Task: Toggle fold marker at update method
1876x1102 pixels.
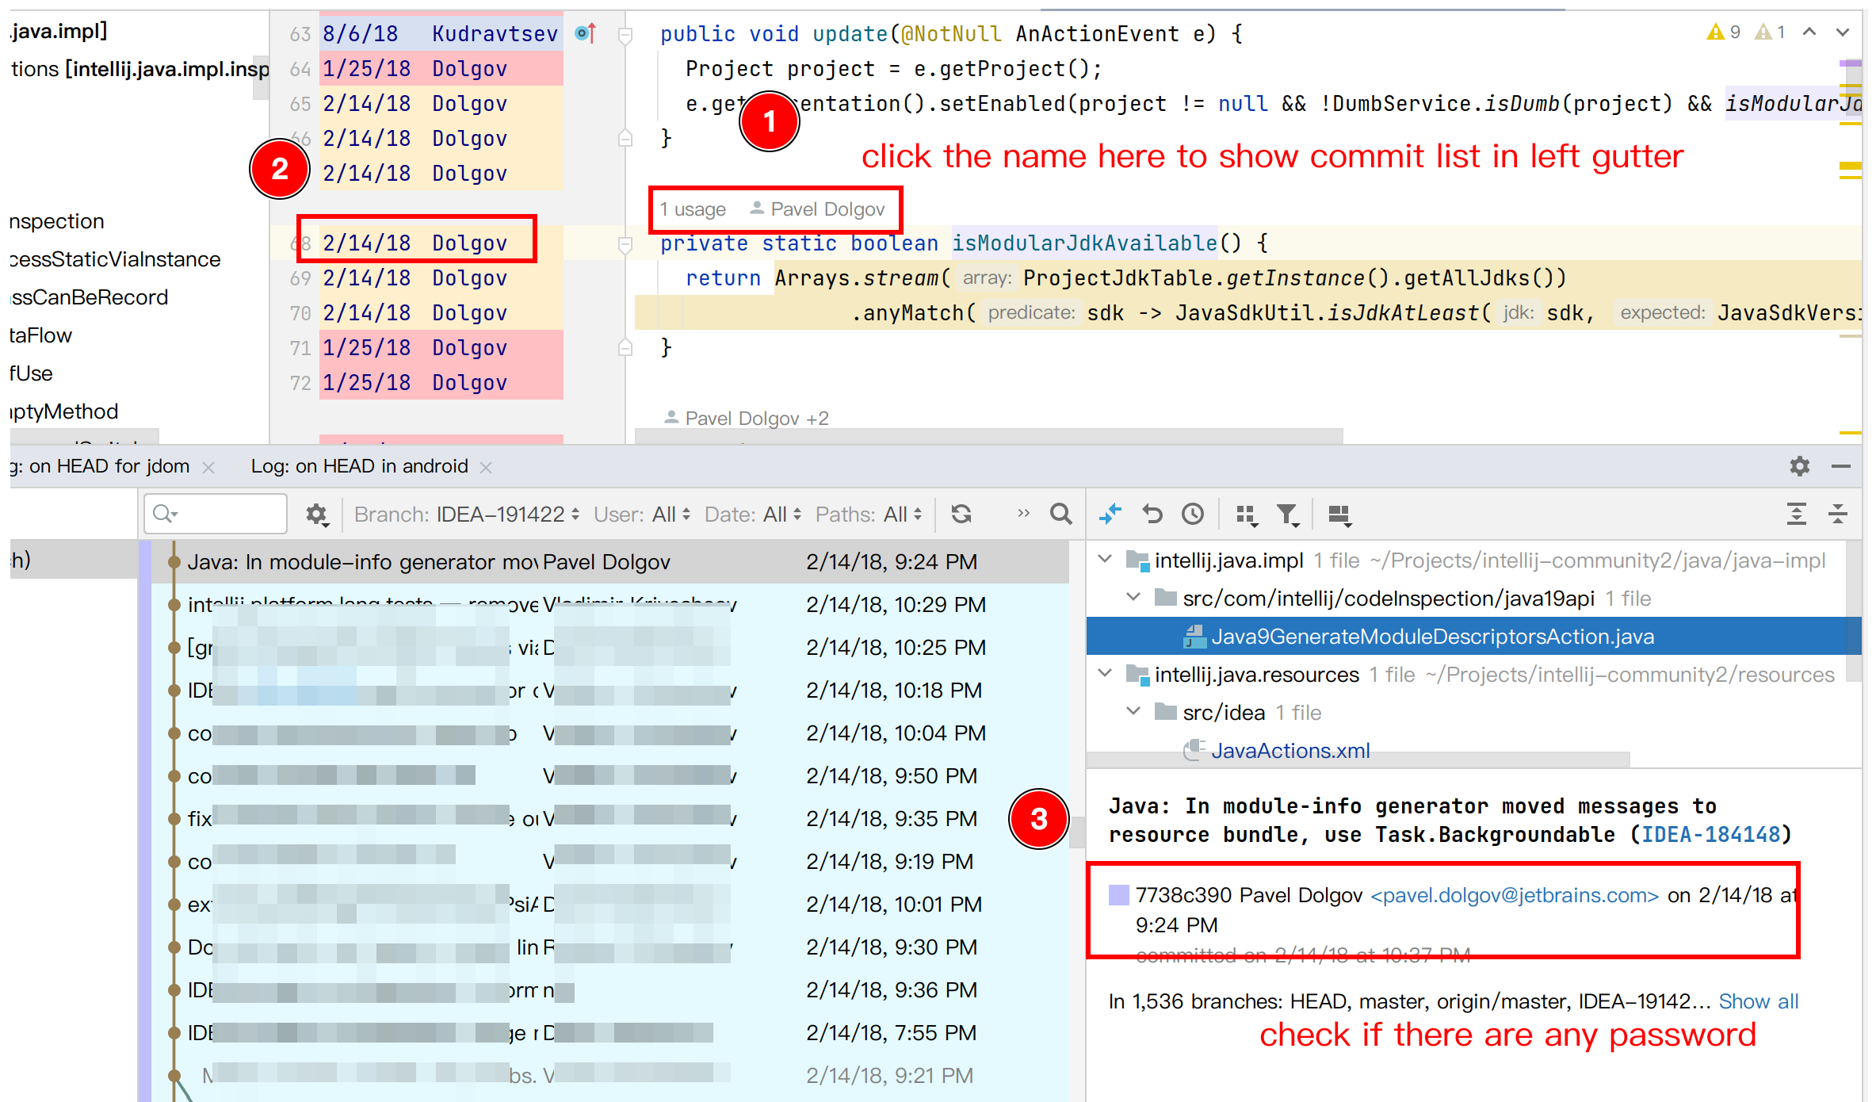Action: [x=625, y=35]
